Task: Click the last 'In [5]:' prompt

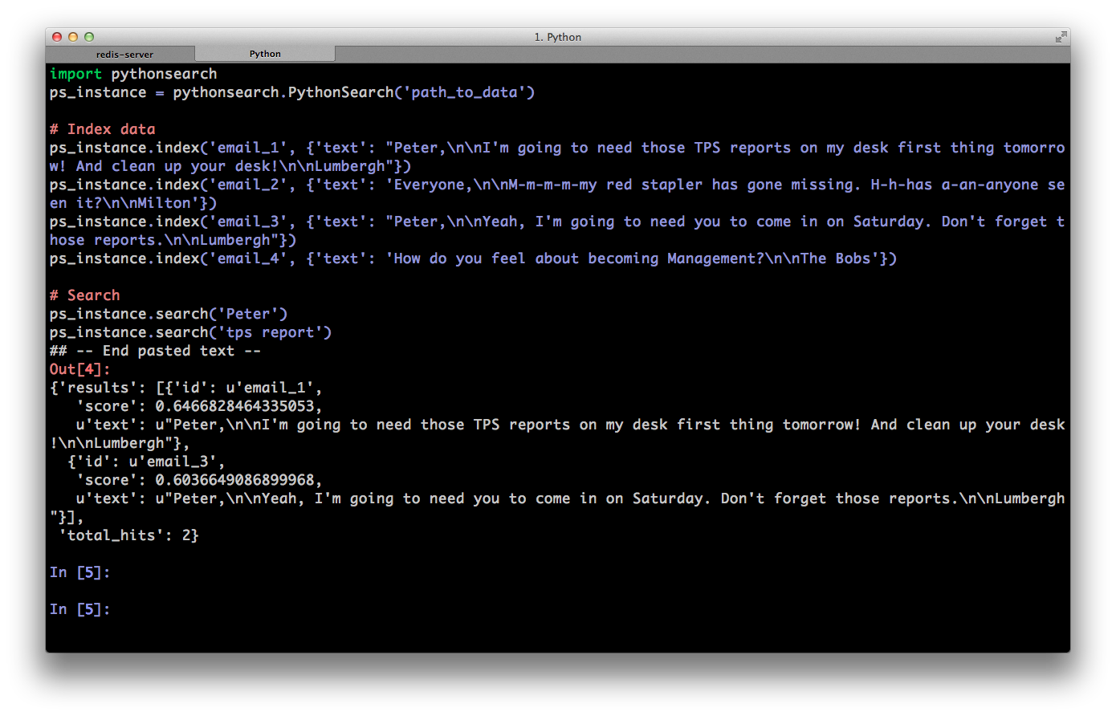Action: click(80, 609)
